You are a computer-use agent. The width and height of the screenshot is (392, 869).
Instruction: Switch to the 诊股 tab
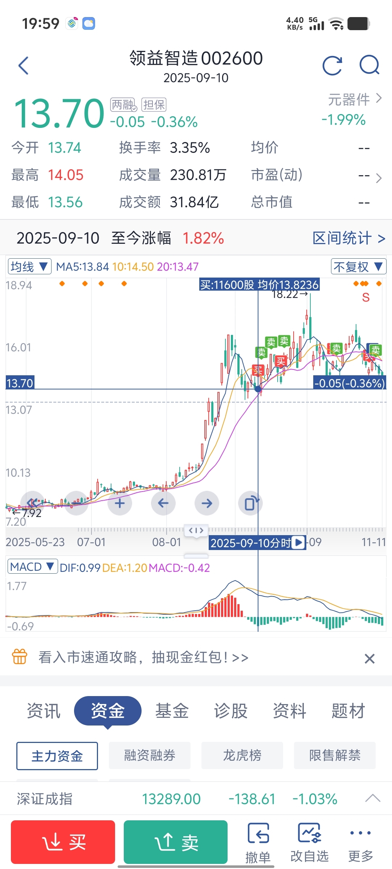[x=231, y=711]
